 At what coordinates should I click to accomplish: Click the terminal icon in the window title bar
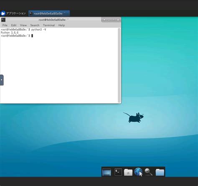point(3,20)
